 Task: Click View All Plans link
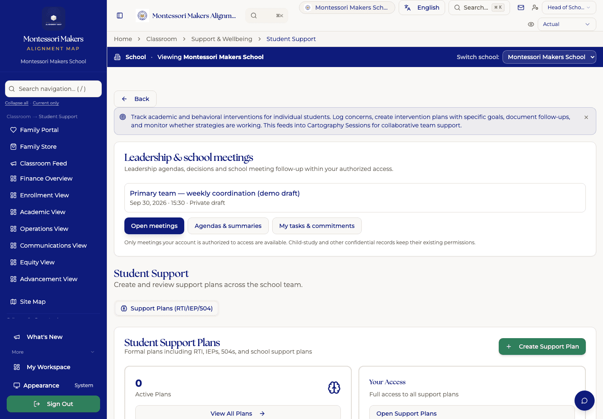[x=238, y=414]
